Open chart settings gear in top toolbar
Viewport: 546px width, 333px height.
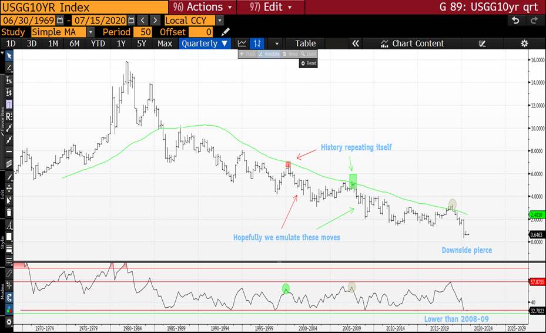point(524,43)
